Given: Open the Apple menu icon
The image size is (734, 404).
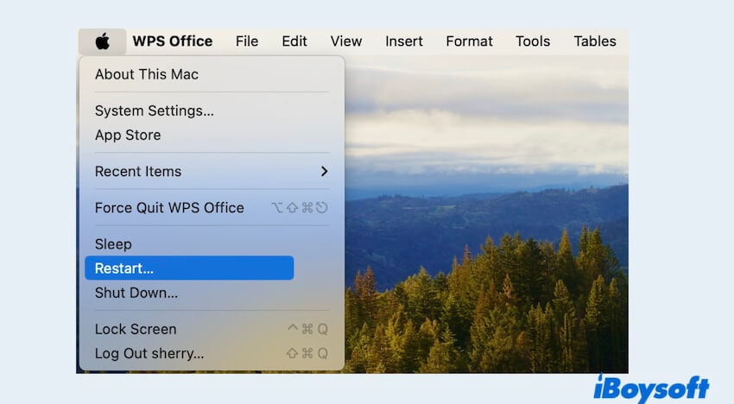Looking at the screenshot, I should point(103,41).
